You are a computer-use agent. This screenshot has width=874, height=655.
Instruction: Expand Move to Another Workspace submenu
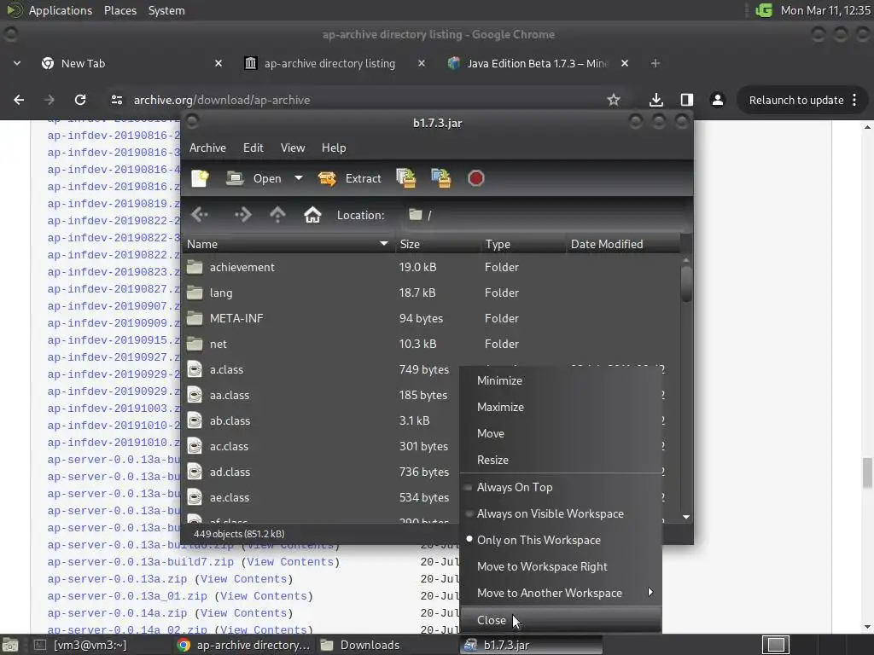(561, 594)
